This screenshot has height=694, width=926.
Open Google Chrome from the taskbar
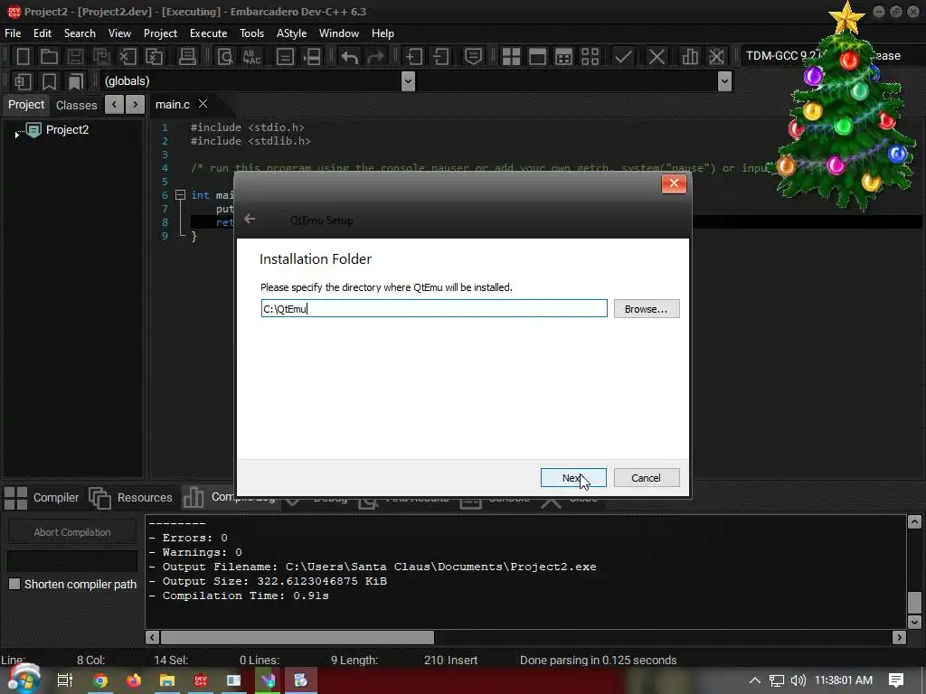click(100, 680)
